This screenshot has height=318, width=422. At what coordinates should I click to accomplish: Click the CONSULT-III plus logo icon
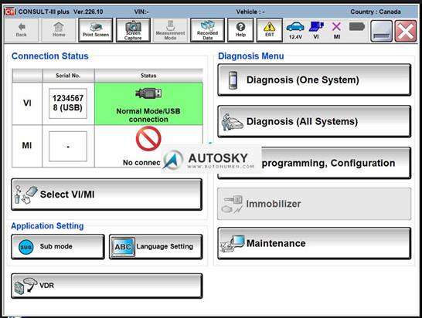tap(10, 12)
